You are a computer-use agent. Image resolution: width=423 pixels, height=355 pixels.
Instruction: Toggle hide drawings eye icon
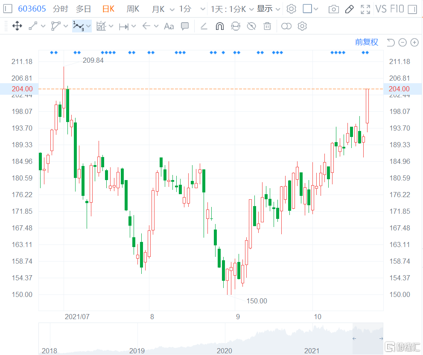(x=251, y=26)
